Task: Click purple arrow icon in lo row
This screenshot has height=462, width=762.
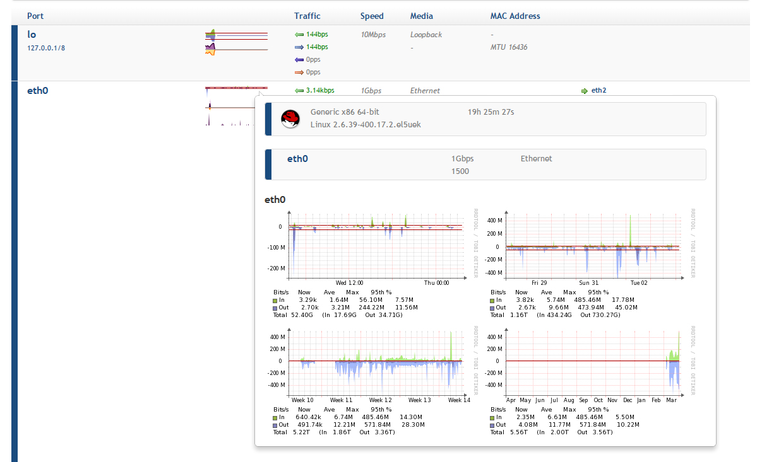Action: (299, 60)
